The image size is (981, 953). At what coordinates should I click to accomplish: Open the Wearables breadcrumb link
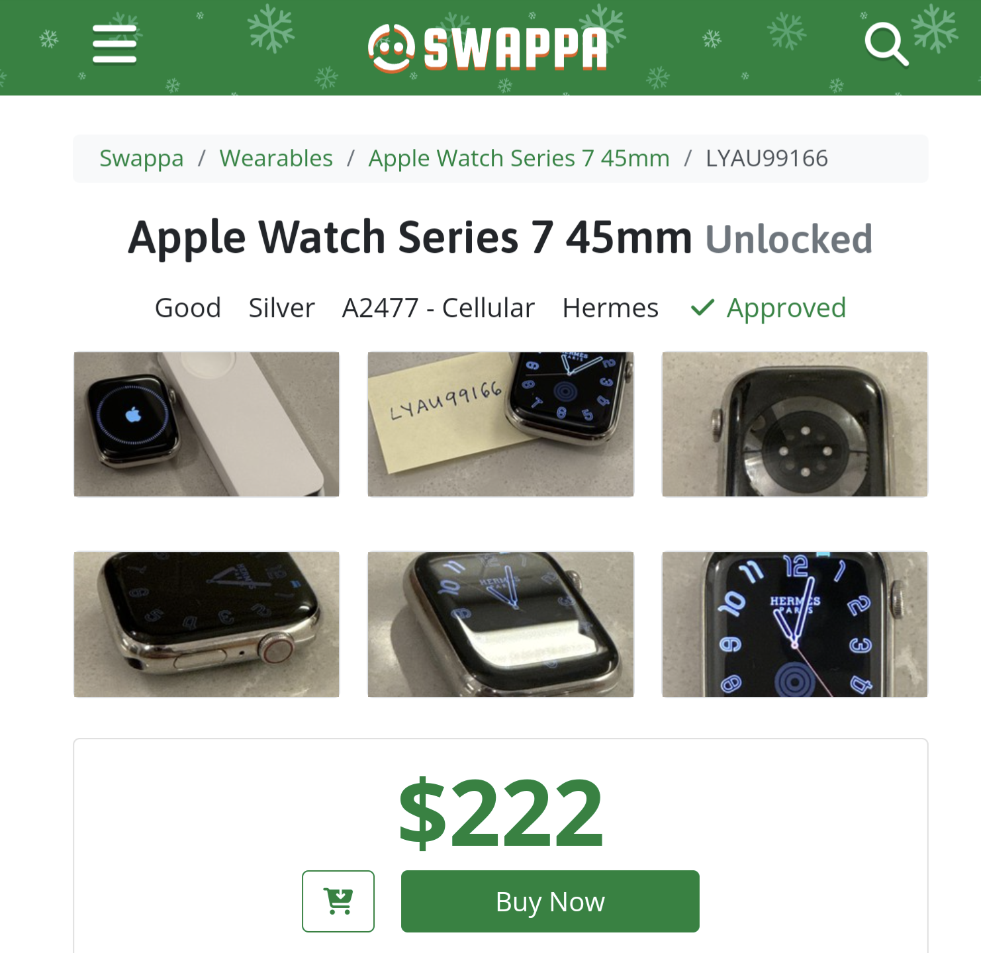[x=276, y=159]
